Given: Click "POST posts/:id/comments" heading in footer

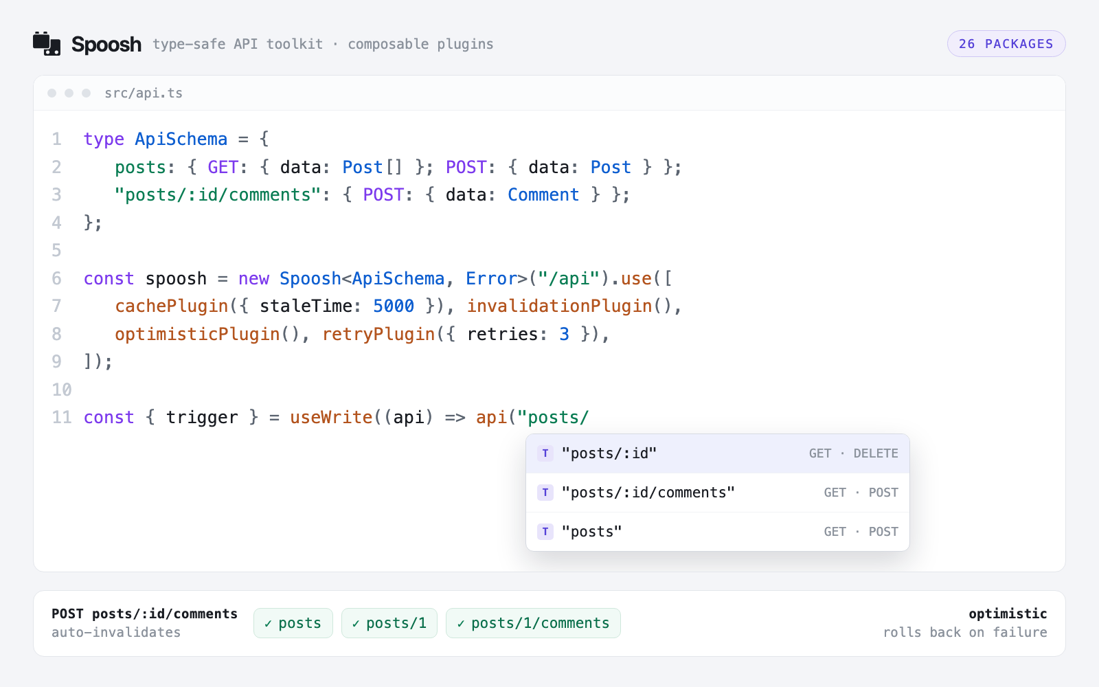Looking at the screenshot, I should [145, 613].
